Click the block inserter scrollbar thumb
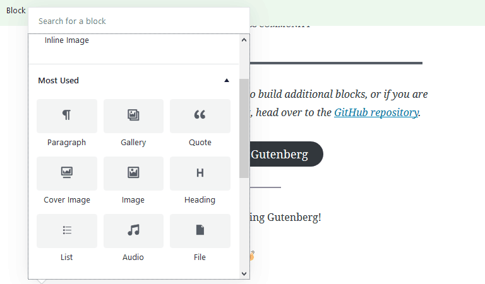The width and height of the screenshot is (485, 284). pos(244,128)
